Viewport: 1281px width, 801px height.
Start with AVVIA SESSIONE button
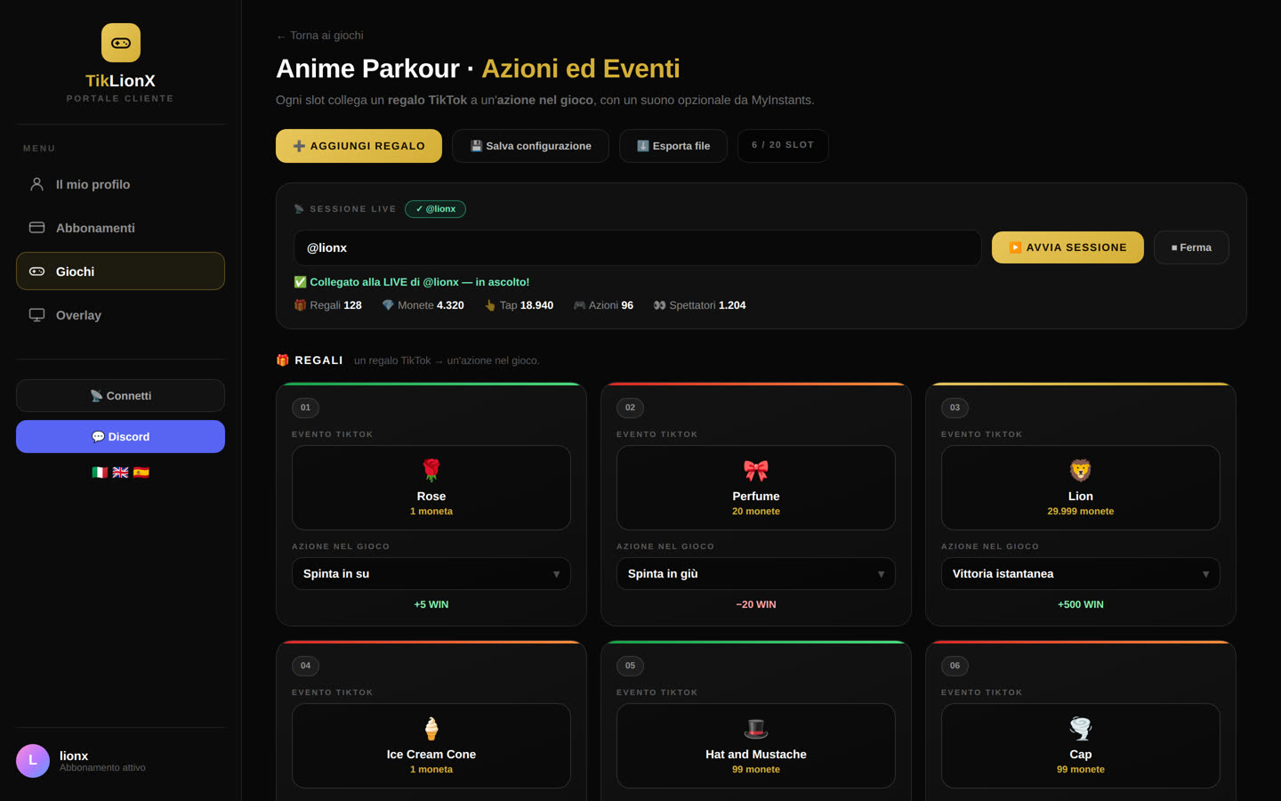click(1067, 247)
